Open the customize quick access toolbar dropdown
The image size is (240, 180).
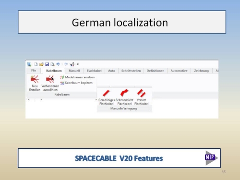(78, 64)
